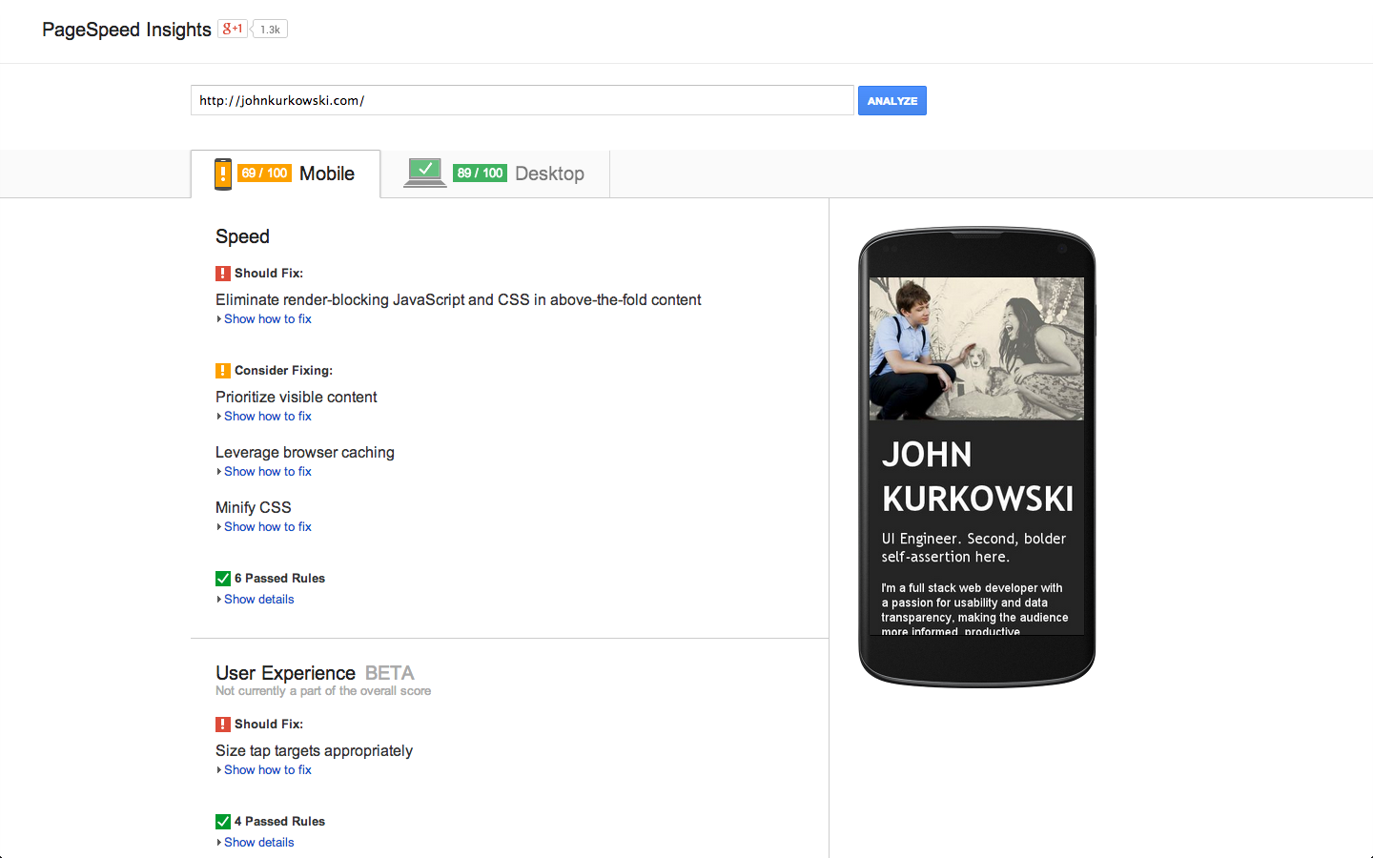Viewport: 1373px width, 858px height.
Task: Click 'Eliminate render-blocking JavaScript and CSS' rule text
Action: point(458,300)
